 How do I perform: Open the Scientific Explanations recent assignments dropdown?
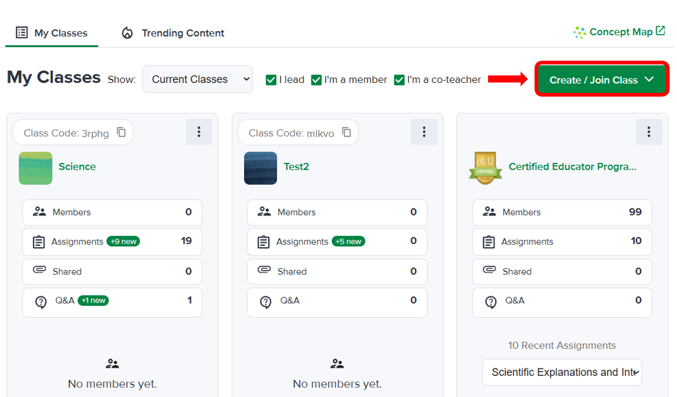(562, 372)
